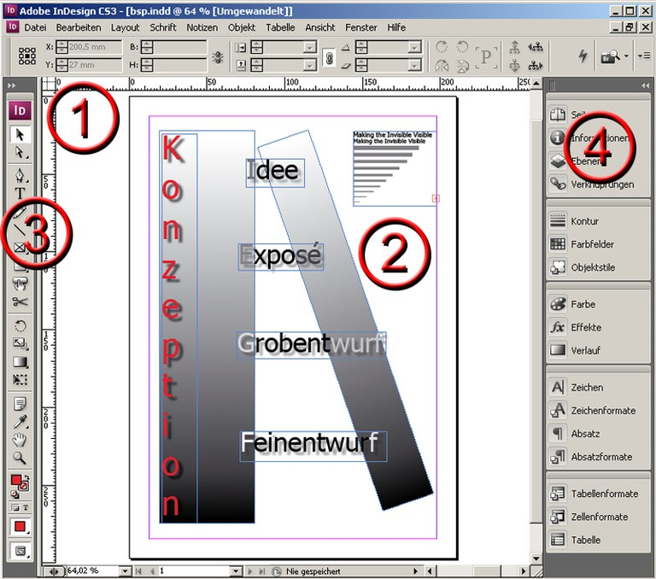
Task: Activate the Type tool
Action: click(20, 193)
